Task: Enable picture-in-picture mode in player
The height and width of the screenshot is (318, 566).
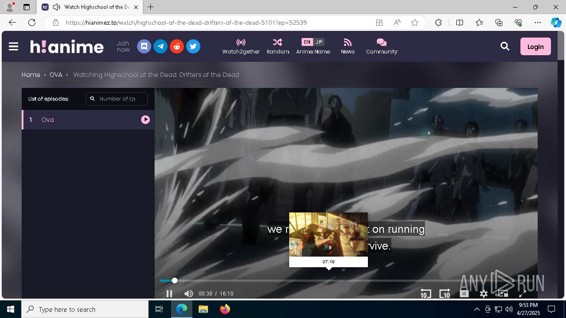Action: coord(503,294)
